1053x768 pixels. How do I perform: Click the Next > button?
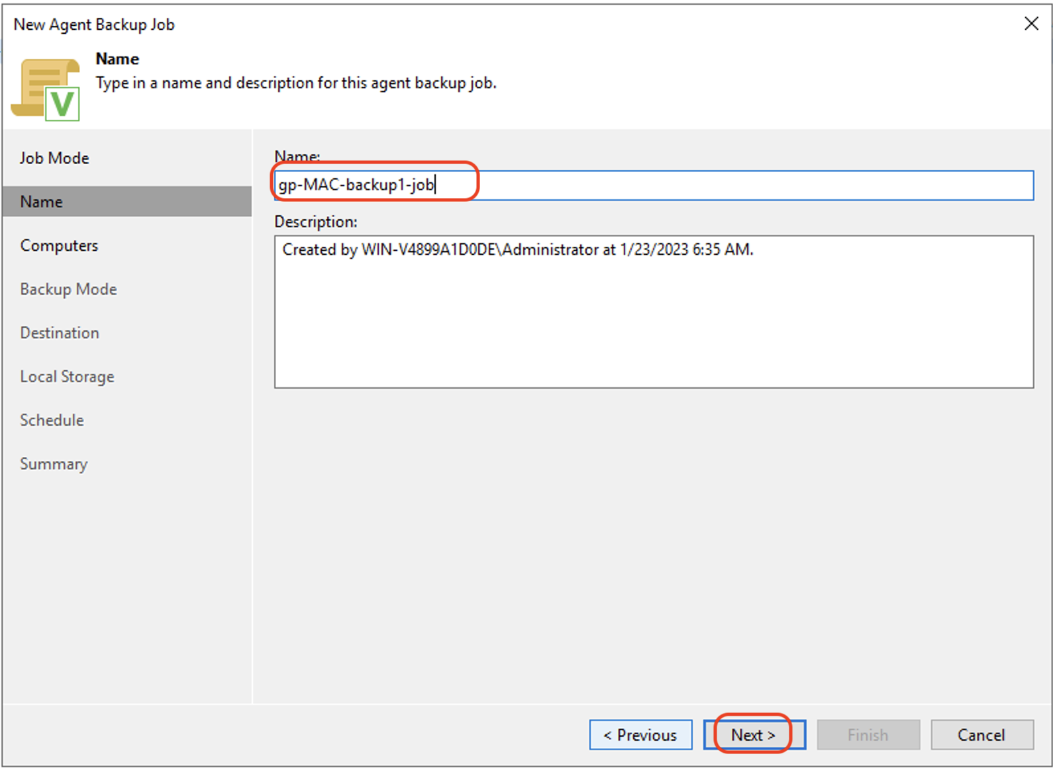[x=754, y=735]
